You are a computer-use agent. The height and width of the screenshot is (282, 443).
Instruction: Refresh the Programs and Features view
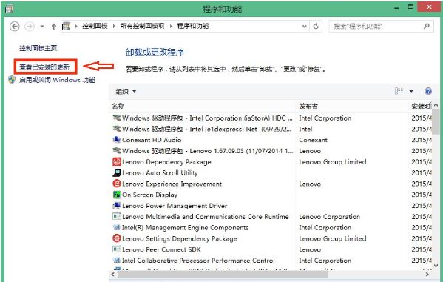[x=316, y=27]
